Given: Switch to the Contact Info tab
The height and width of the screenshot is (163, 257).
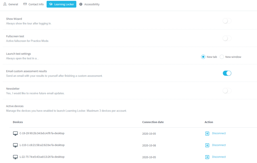Looking at the screenshot, I should point(33,4).
